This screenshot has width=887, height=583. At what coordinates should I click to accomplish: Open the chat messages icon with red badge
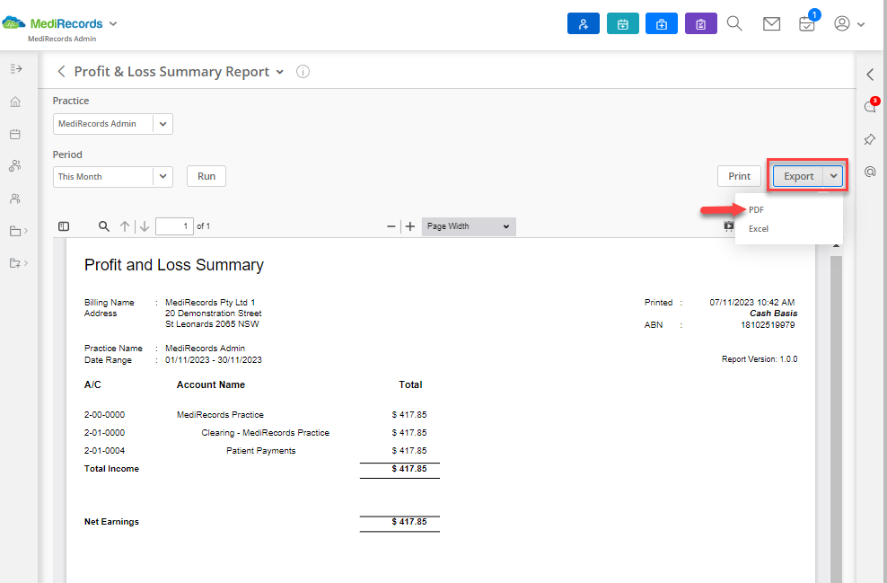[x=871, y=106]
